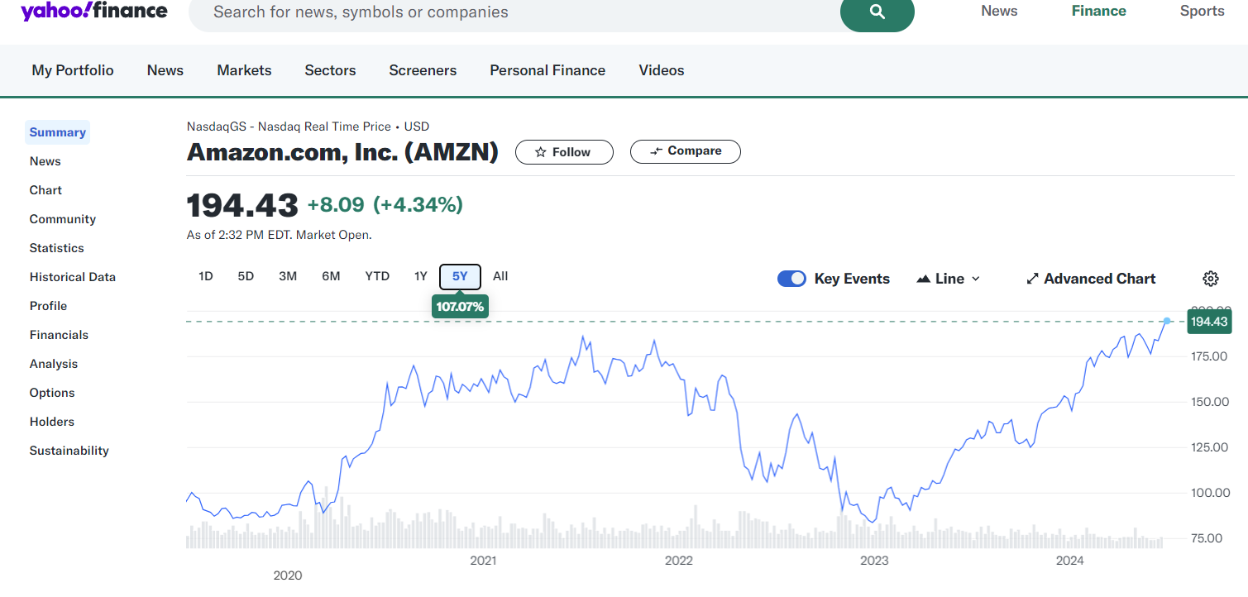Open News in the navigation bar

pos(165,70)
